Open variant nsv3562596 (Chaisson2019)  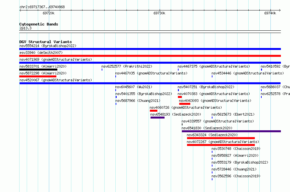tap(236, 176)
